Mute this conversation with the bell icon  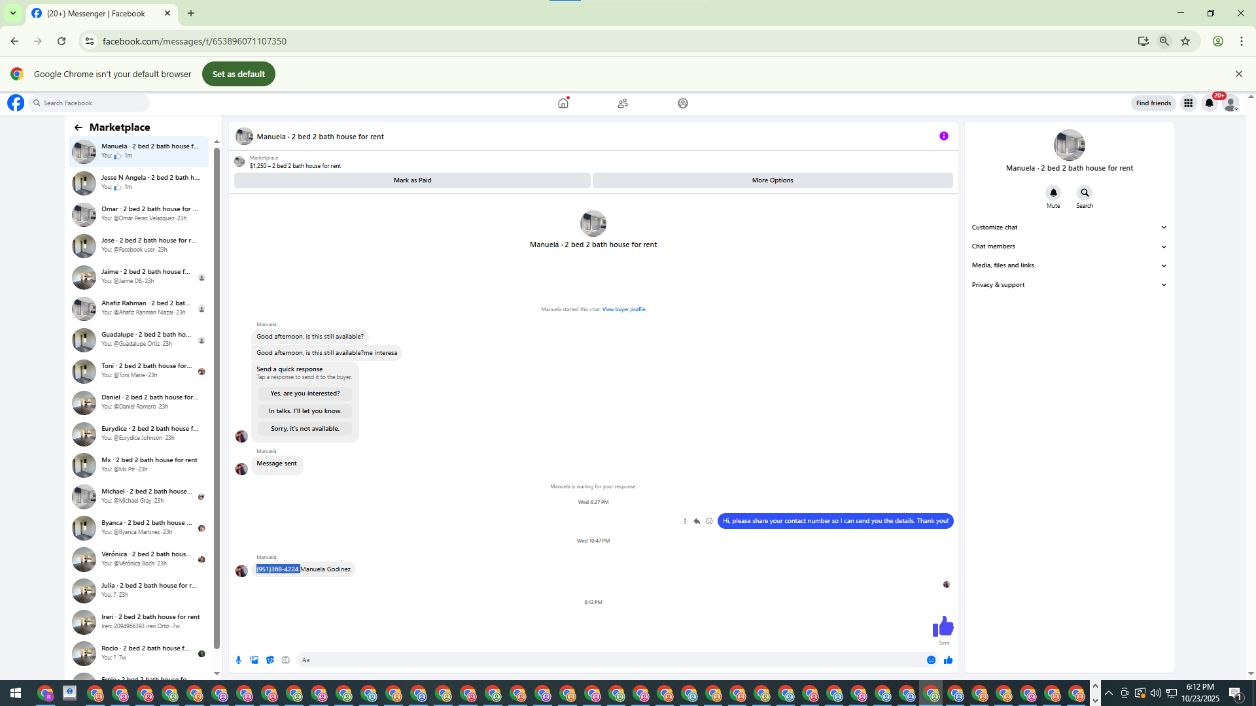[x=1053, y=193]
